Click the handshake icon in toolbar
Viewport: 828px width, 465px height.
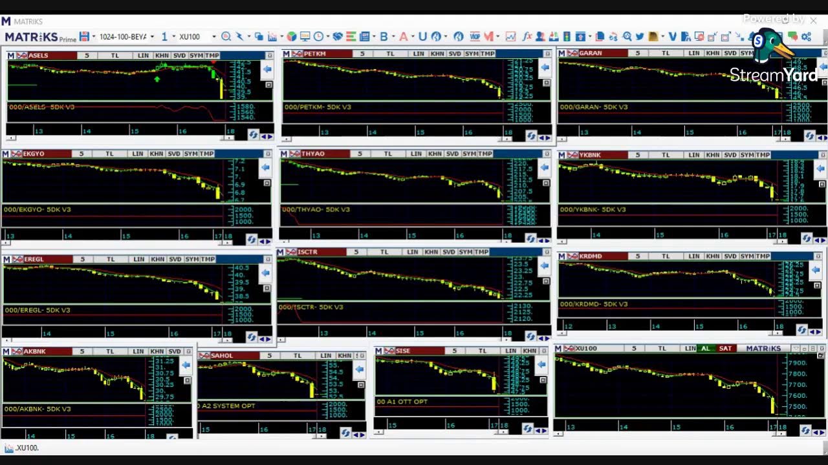point(338,37)
